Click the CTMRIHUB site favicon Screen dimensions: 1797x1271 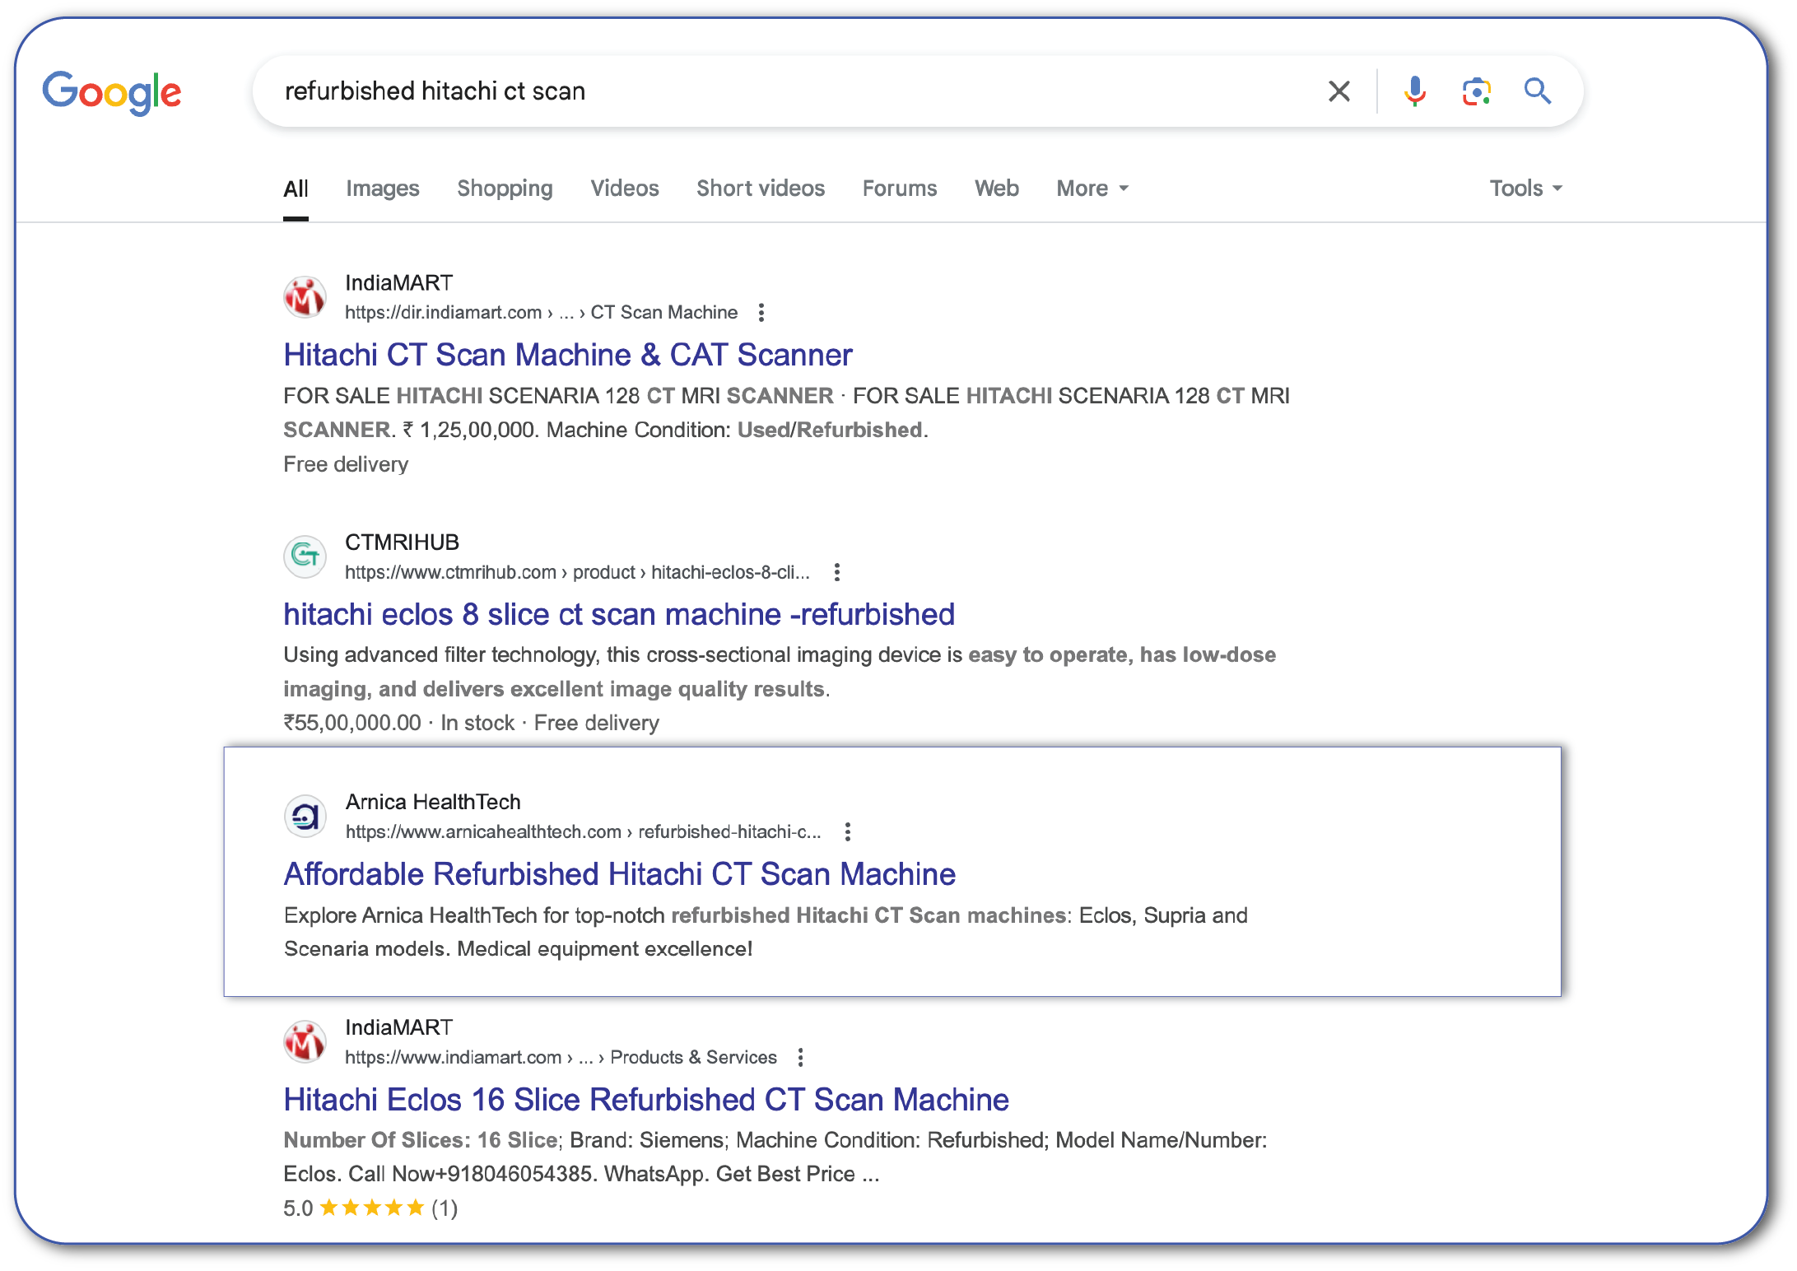305,556
